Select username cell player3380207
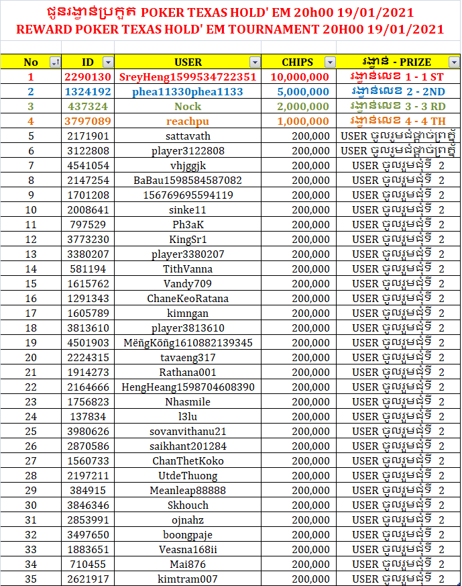Image resolution: width=462 pixels, height=586 pixels. coord(188,254)
